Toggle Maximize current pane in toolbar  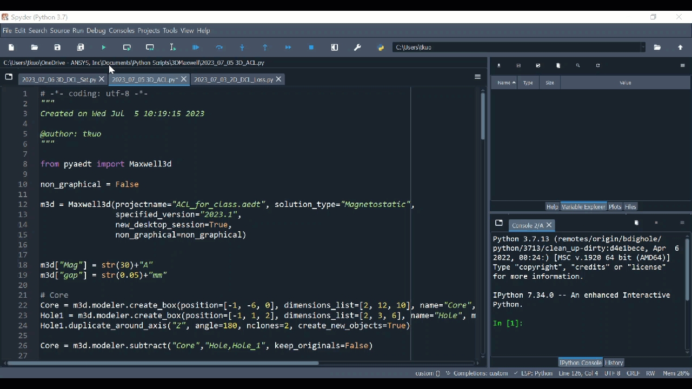tap(335, 48)
